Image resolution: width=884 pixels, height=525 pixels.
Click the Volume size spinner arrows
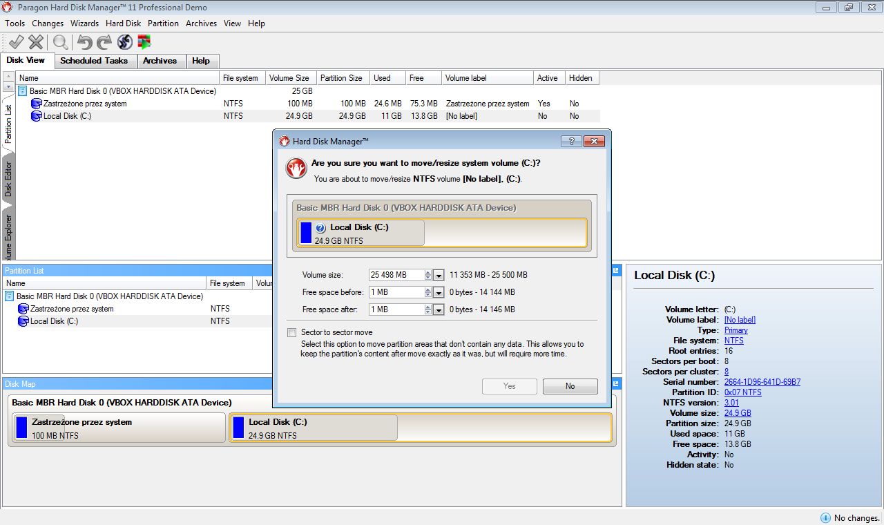click(x=428, y=275)
